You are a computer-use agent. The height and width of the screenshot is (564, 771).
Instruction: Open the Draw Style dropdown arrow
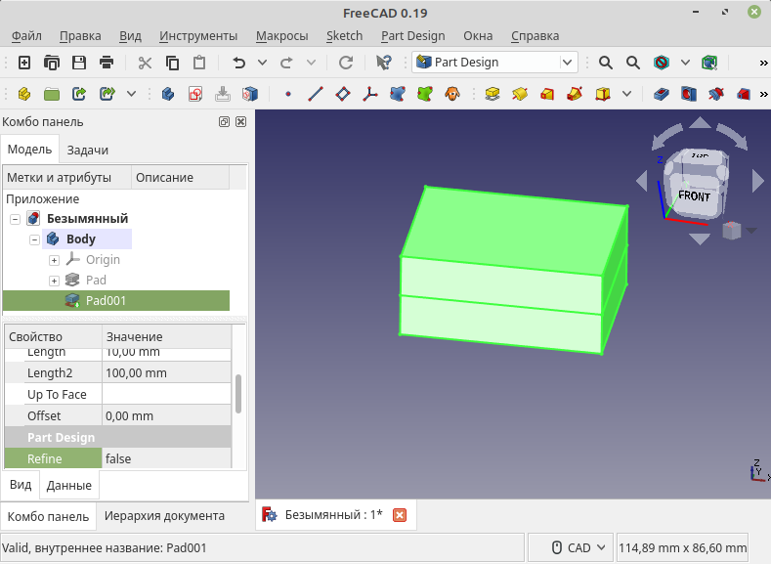click(685, 63)
